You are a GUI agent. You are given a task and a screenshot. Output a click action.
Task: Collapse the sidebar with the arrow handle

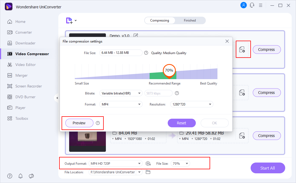(57, 98)
